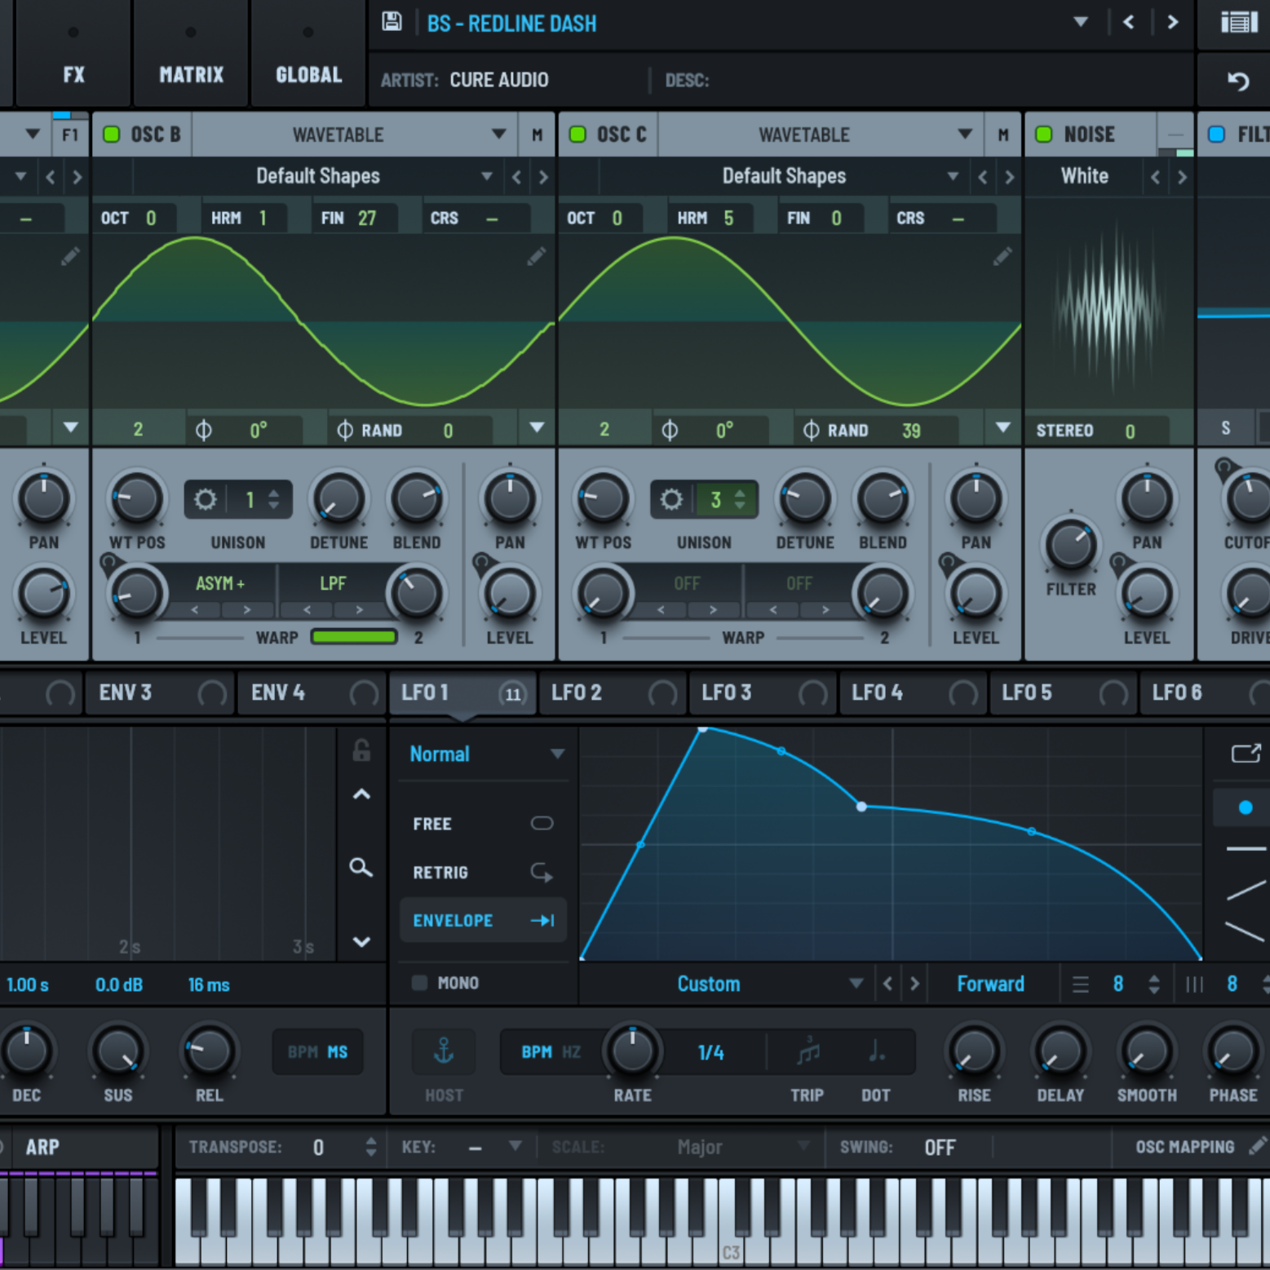The height and width of the screenshot is (1270, 1270).
Task: Click the LFO RATE knob
Action: click(x=632, y=1051)
